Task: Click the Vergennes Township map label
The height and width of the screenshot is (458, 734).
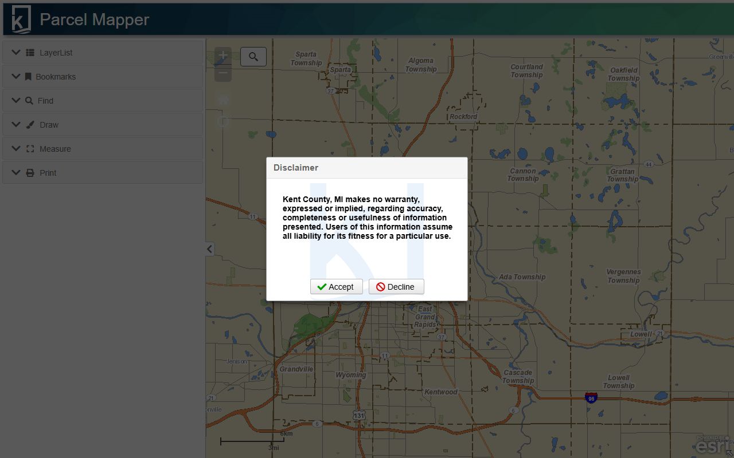Action: point(624,276)
